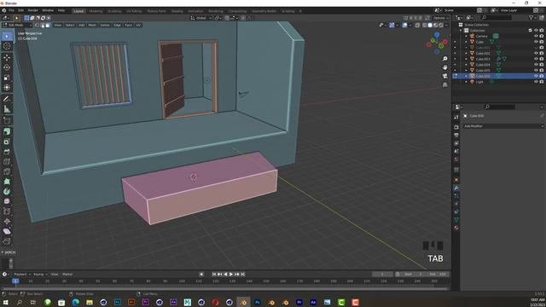The height and width of the screenshot is (307, 546).
Task: Jump to timeline end frame
Action: 242,275
